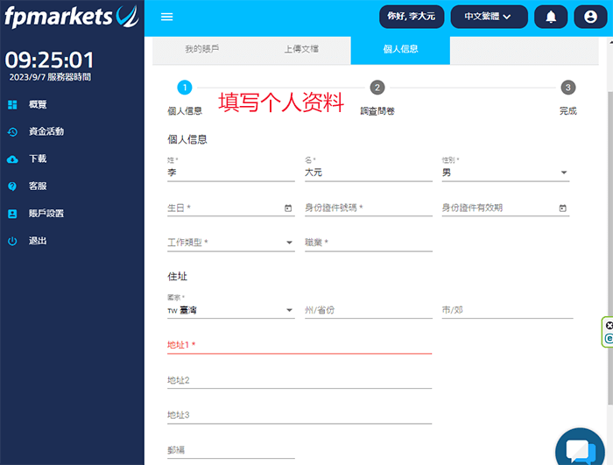
Task: Open the 身份證件有效期 calendar icon
Action: 562,208
